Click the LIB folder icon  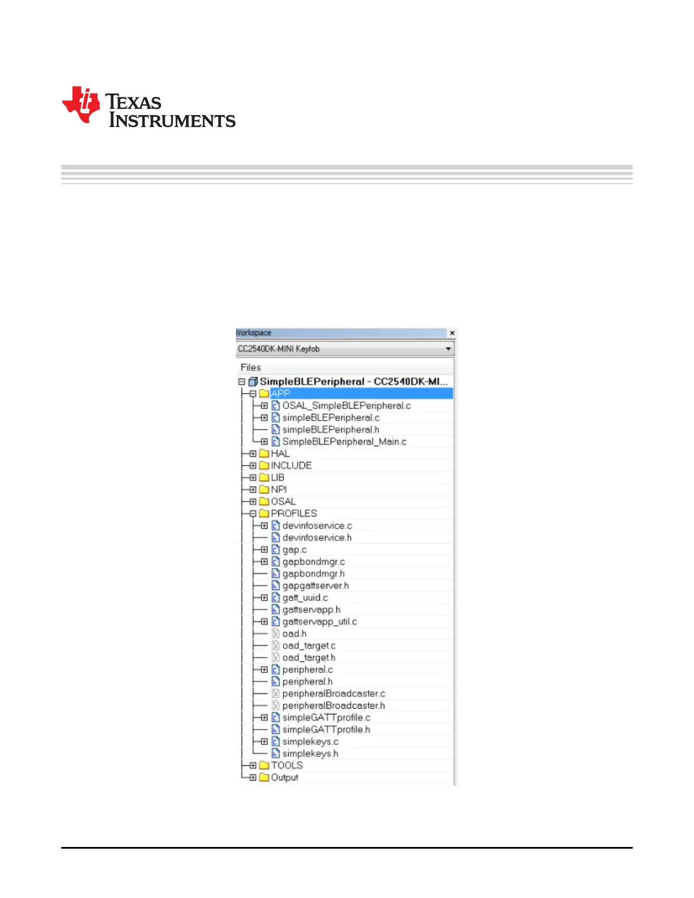tap(264, 477)
